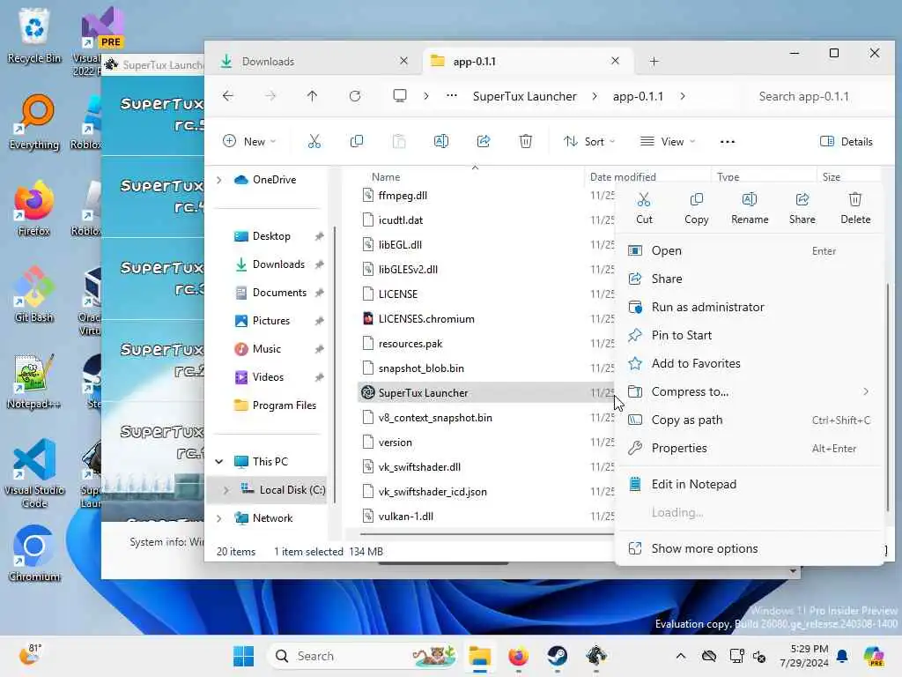
Task: Click toolbar Cut scissors icon
Action: point(314,141)
